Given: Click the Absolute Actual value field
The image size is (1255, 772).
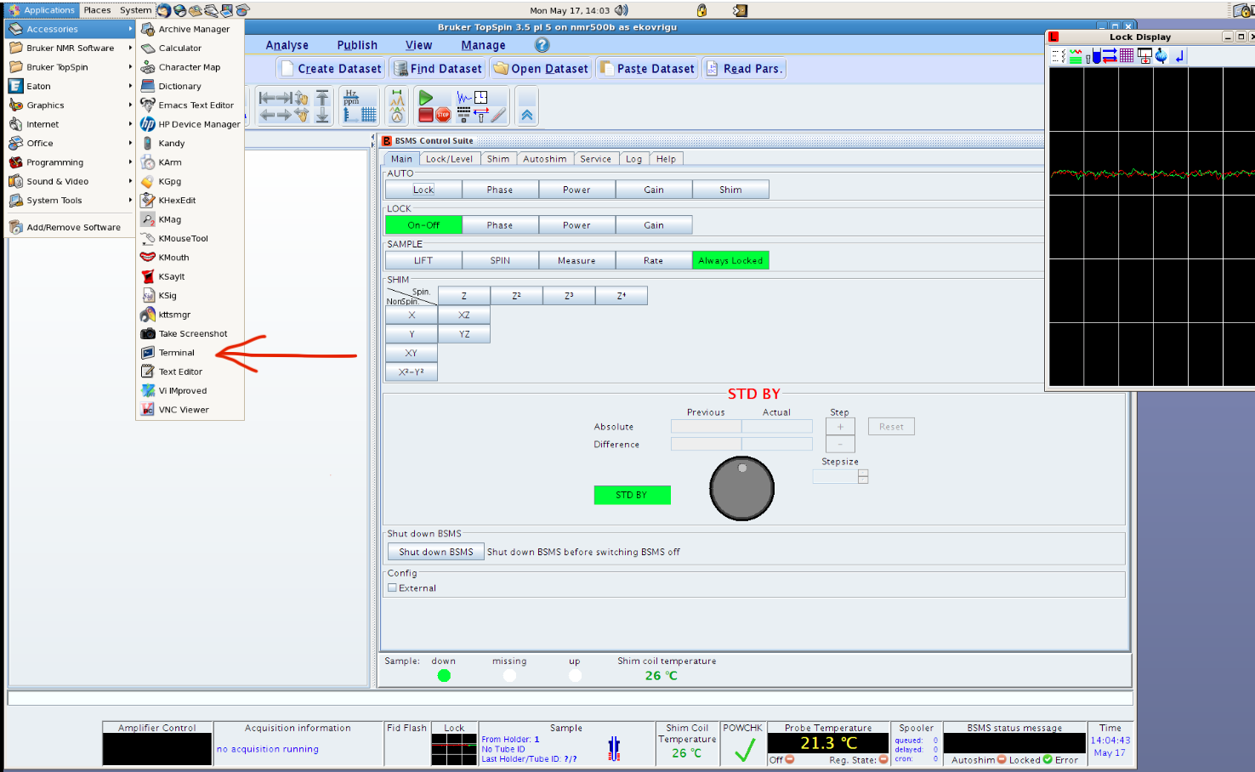Looking at the screenshot, I should tap(777, 427).
